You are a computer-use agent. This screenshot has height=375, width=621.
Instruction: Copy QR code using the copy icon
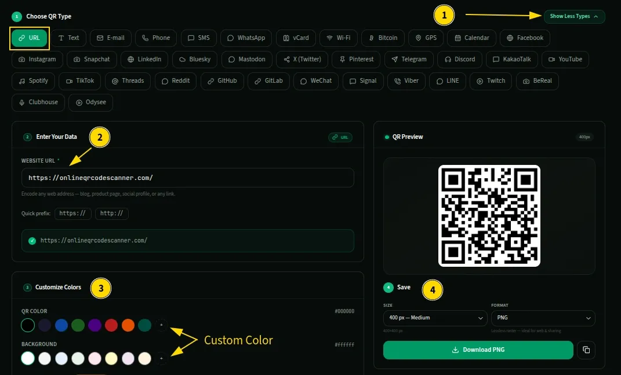click(x=586, y=350)
